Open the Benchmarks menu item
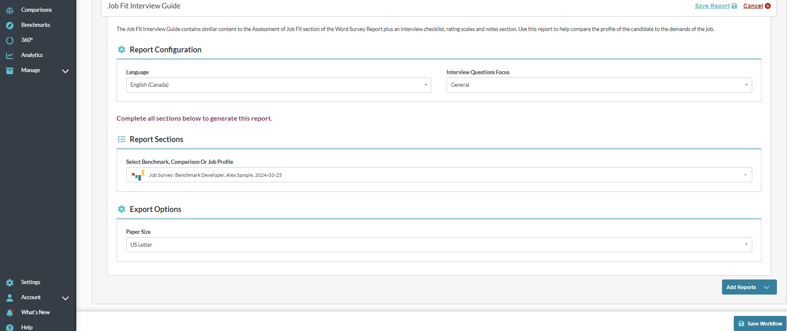The width and height of the screenshot is (787, 331). pos(36,25)
